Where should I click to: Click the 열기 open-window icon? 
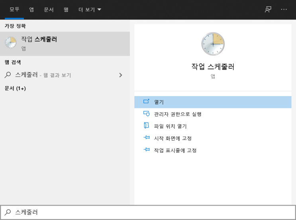tap(146, 101)
